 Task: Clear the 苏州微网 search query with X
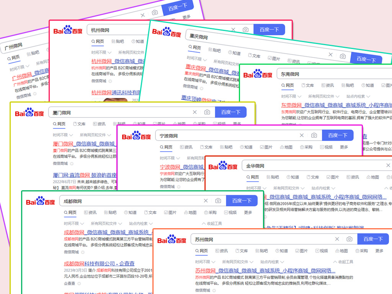(337, 239)
